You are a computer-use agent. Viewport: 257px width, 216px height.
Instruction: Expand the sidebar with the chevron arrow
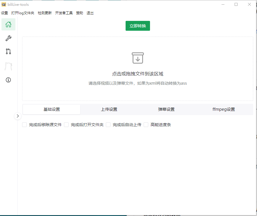18,116
